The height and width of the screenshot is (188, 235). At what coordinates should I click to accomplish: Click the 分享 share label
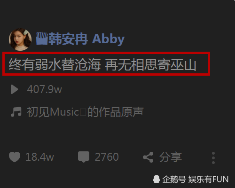pos(171,157)
